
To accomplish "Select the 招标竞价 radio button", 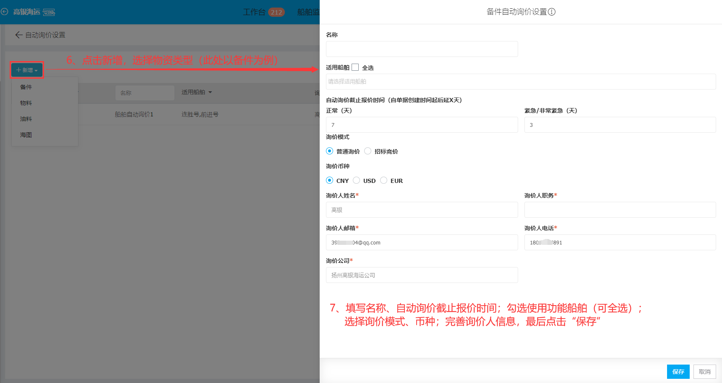I will (368, 151).
